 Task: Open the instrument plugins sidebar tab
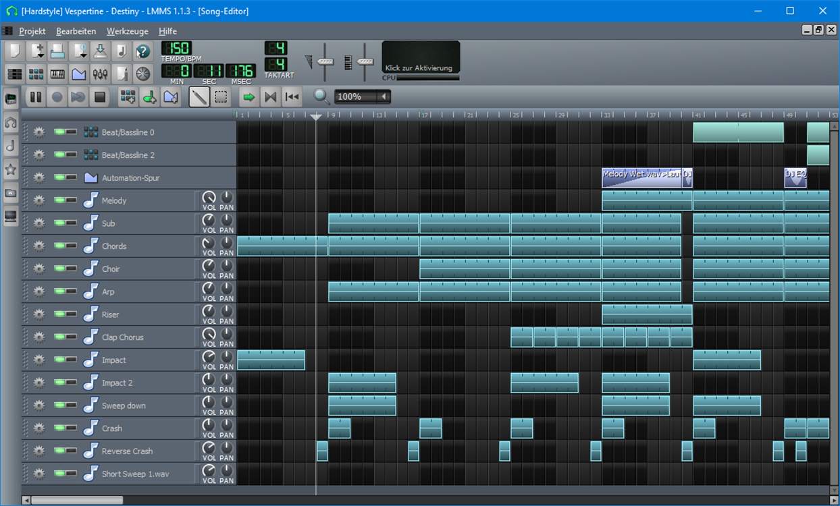11,99
